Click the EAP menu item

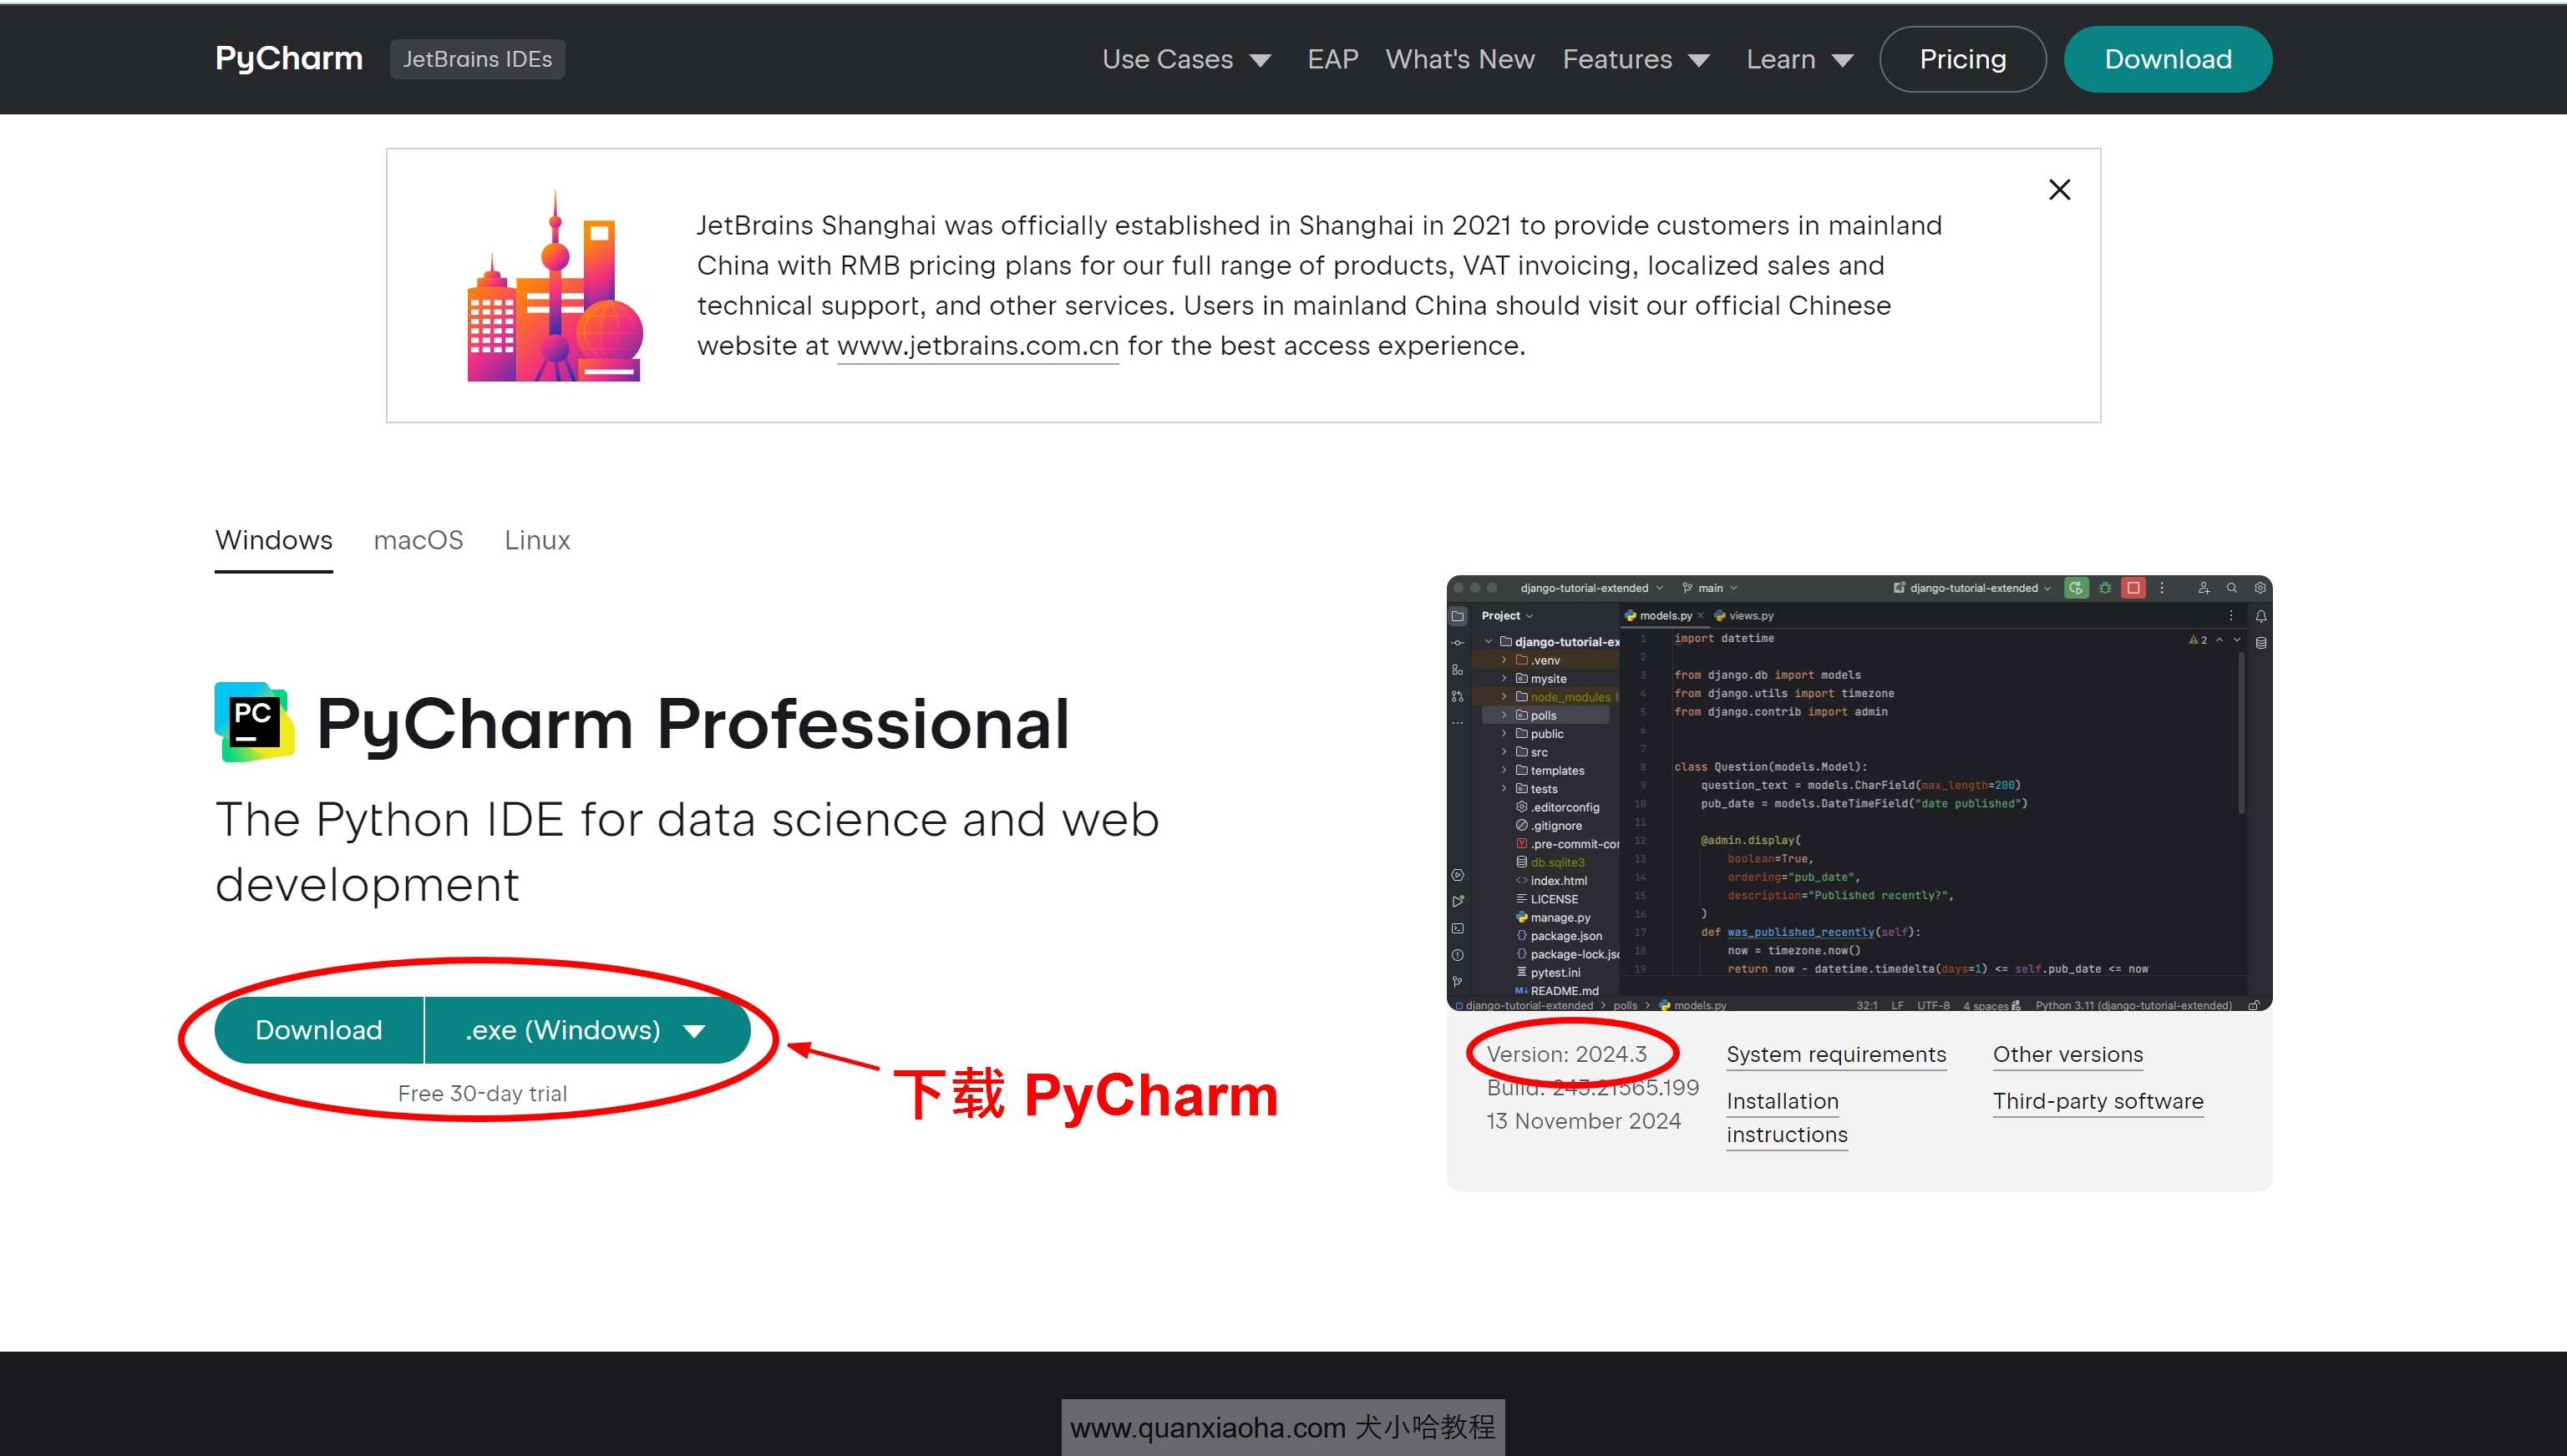point(1331,58)
